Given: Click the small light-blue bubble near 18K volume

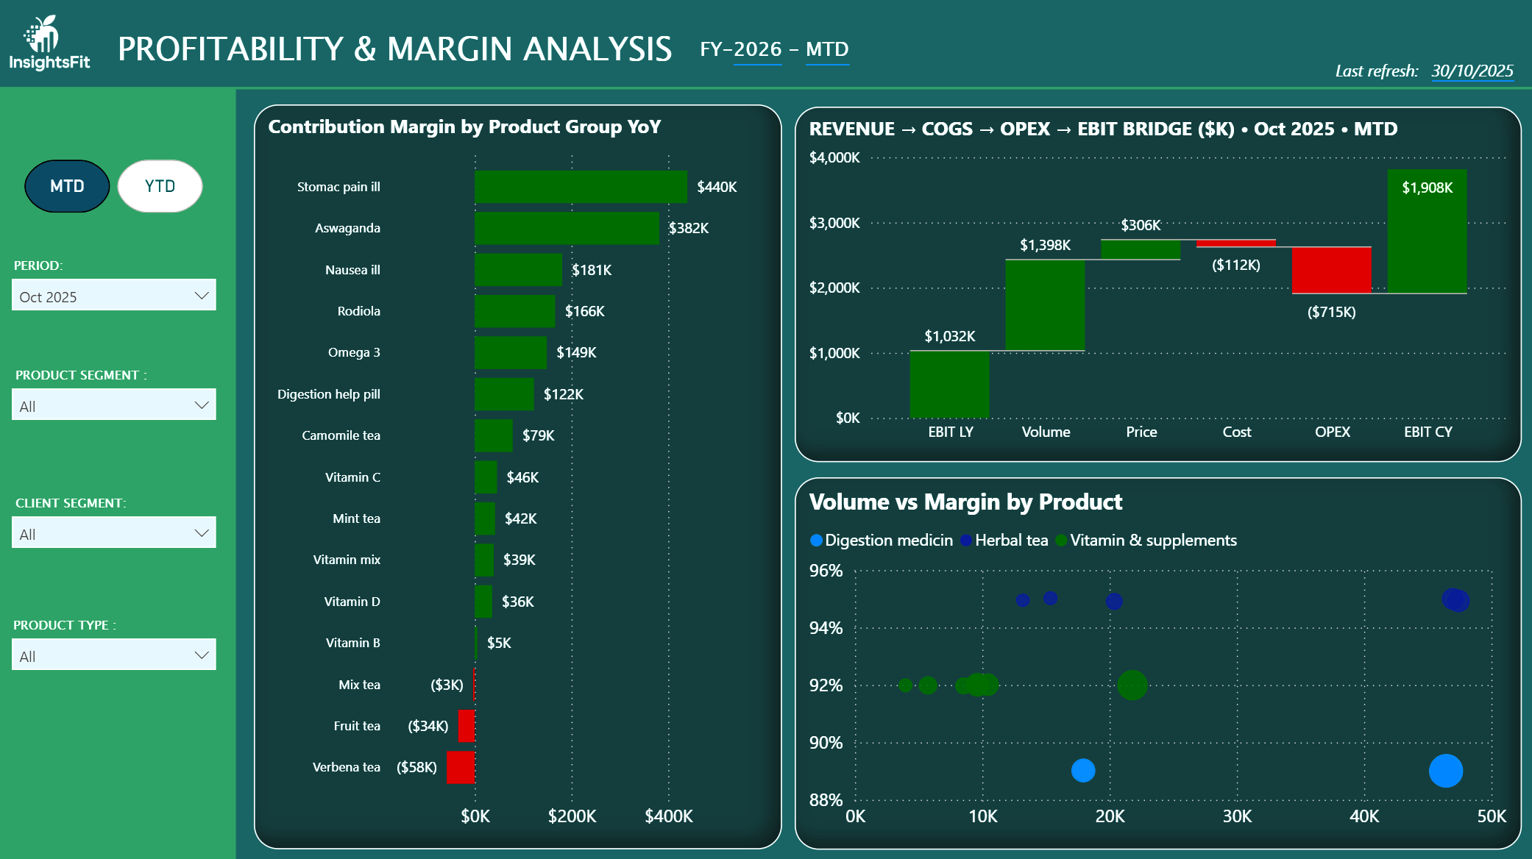Looking at the screenshot, I should tap(1083, 770).
